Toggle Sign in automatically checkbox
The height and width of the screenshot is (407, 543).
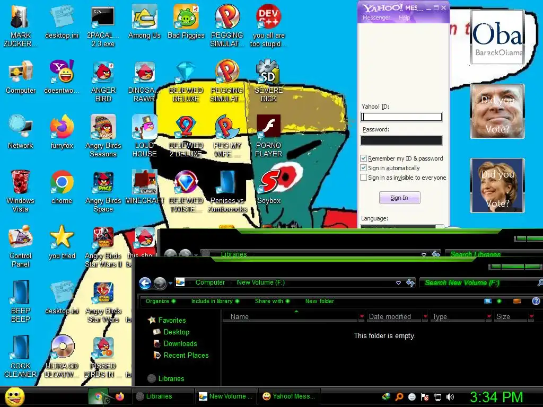364,168
